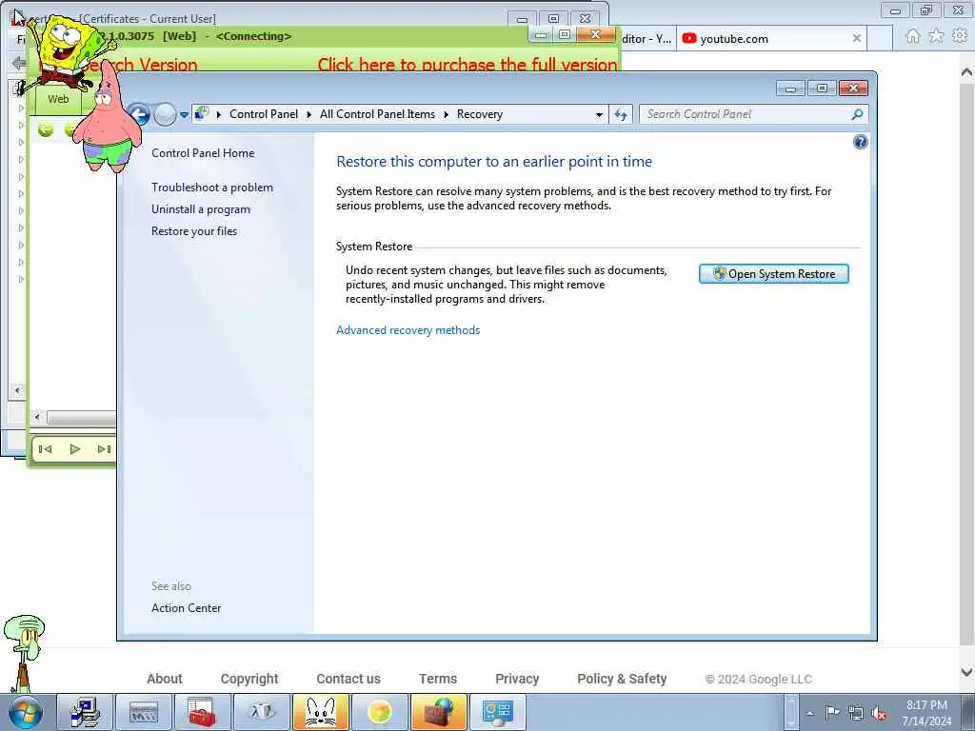Click the Control Panel icon in address bar

(202, 114)
